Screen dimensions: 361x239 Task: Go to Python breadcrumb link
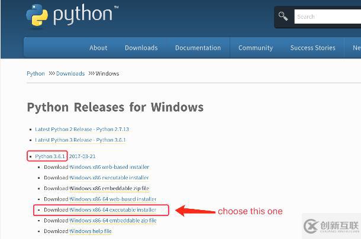[x=36, y=73]
